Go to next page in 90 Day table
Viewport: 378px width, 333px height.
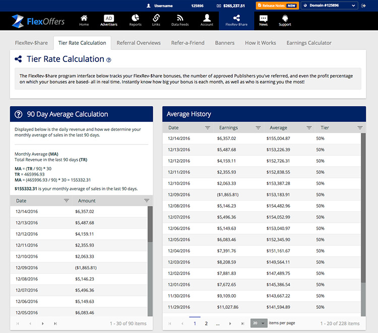click(43, 323)
